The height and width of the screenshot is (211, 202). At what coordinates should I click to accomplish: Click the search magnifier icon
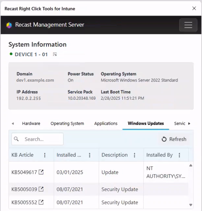click(x=17, y=139)
